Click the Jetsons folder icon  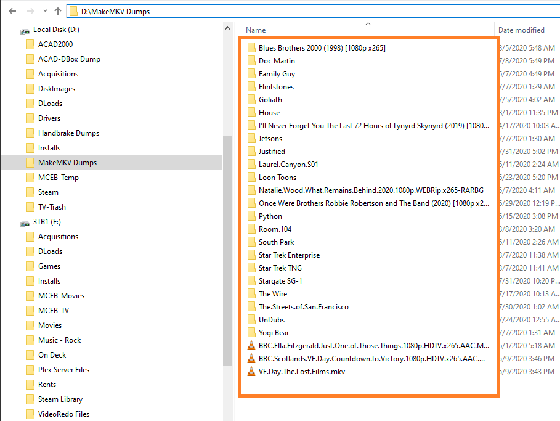point(251,139)
